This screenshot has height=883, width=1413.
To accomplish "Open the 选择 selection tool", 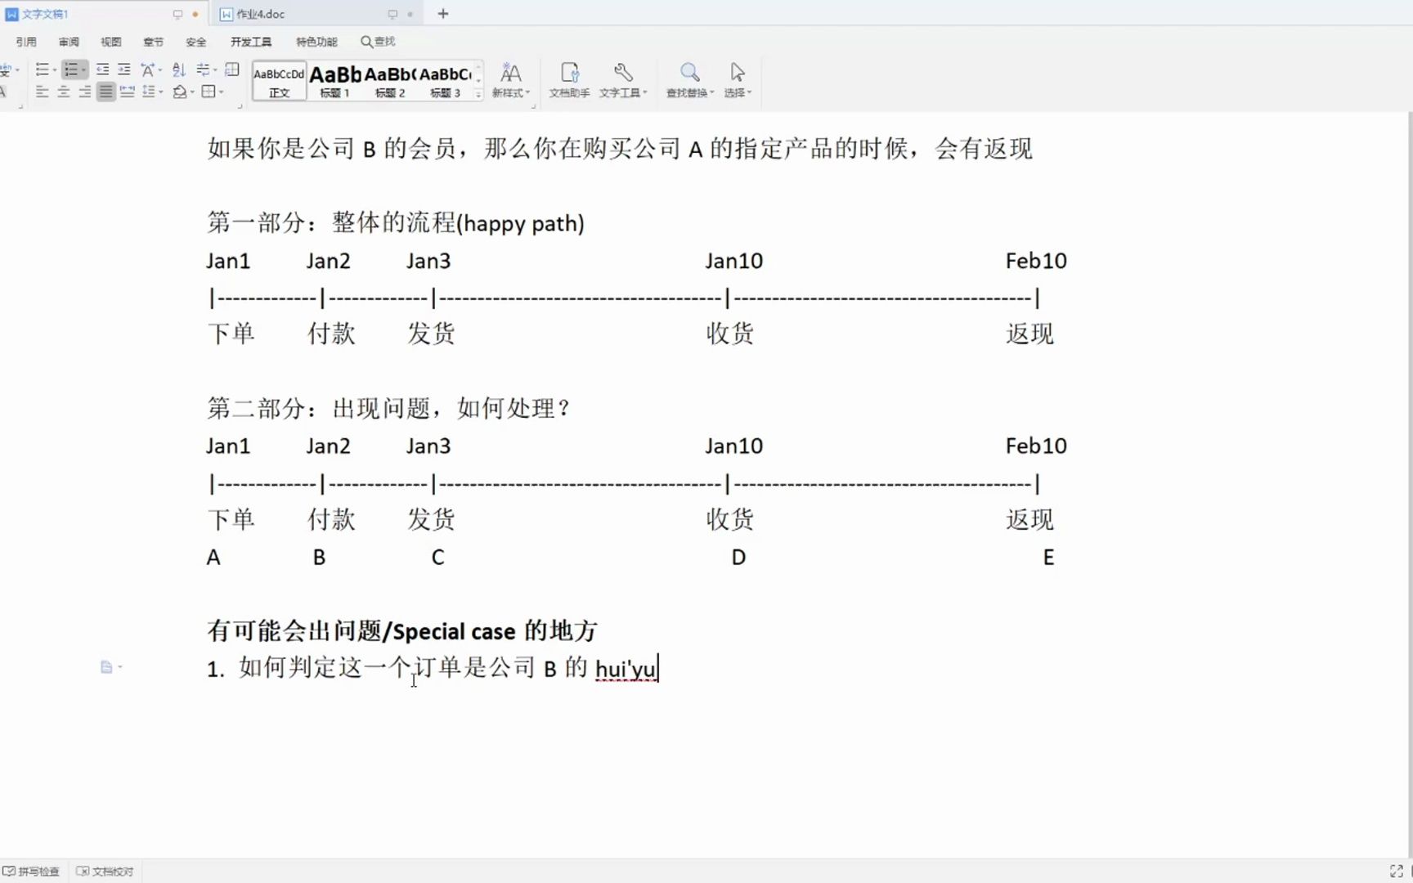I will coord(738,81).
